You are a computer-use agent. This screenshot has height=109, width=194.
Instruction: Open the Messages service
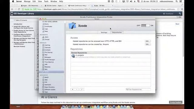(x=48, y=57)
